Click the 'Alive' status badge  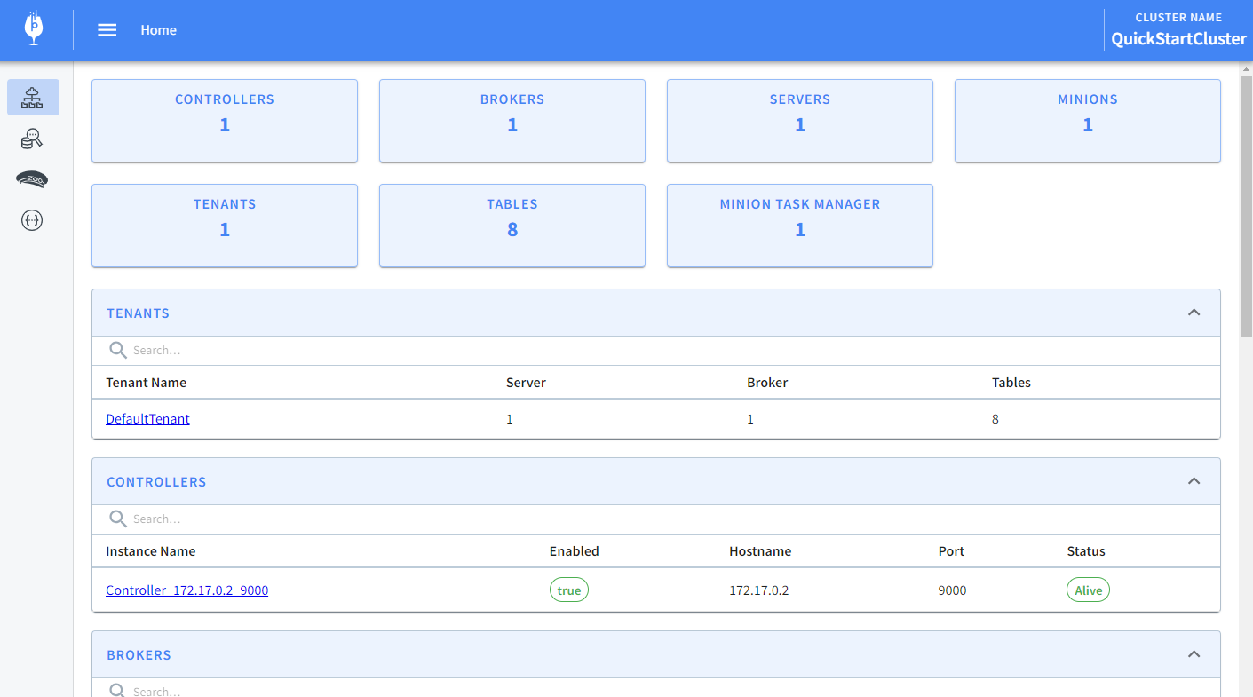pyautogui.click(x=1087, y=589)
